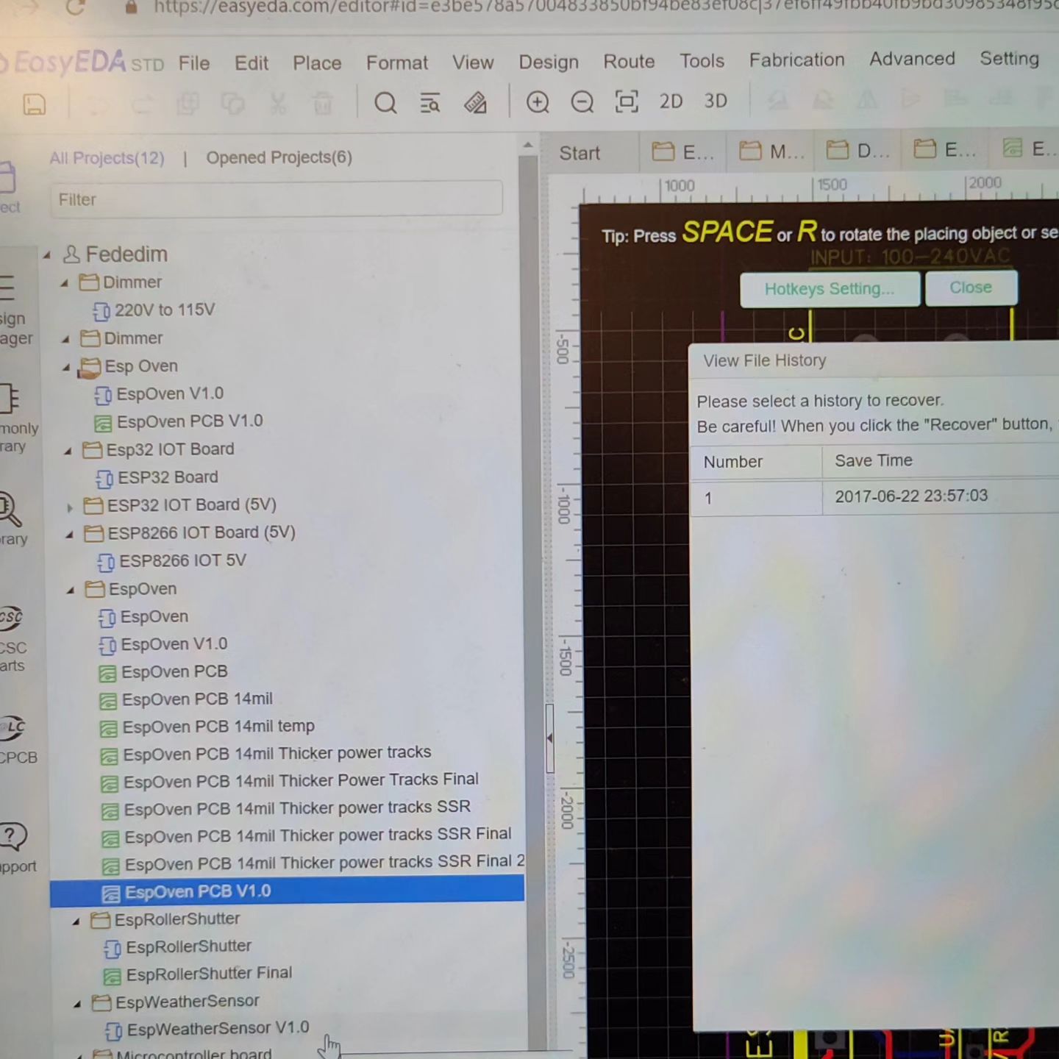Image resolution: width=1059 pixels, height=1059 pixels.
Task: Open the View menu
Action: (473, 63)
